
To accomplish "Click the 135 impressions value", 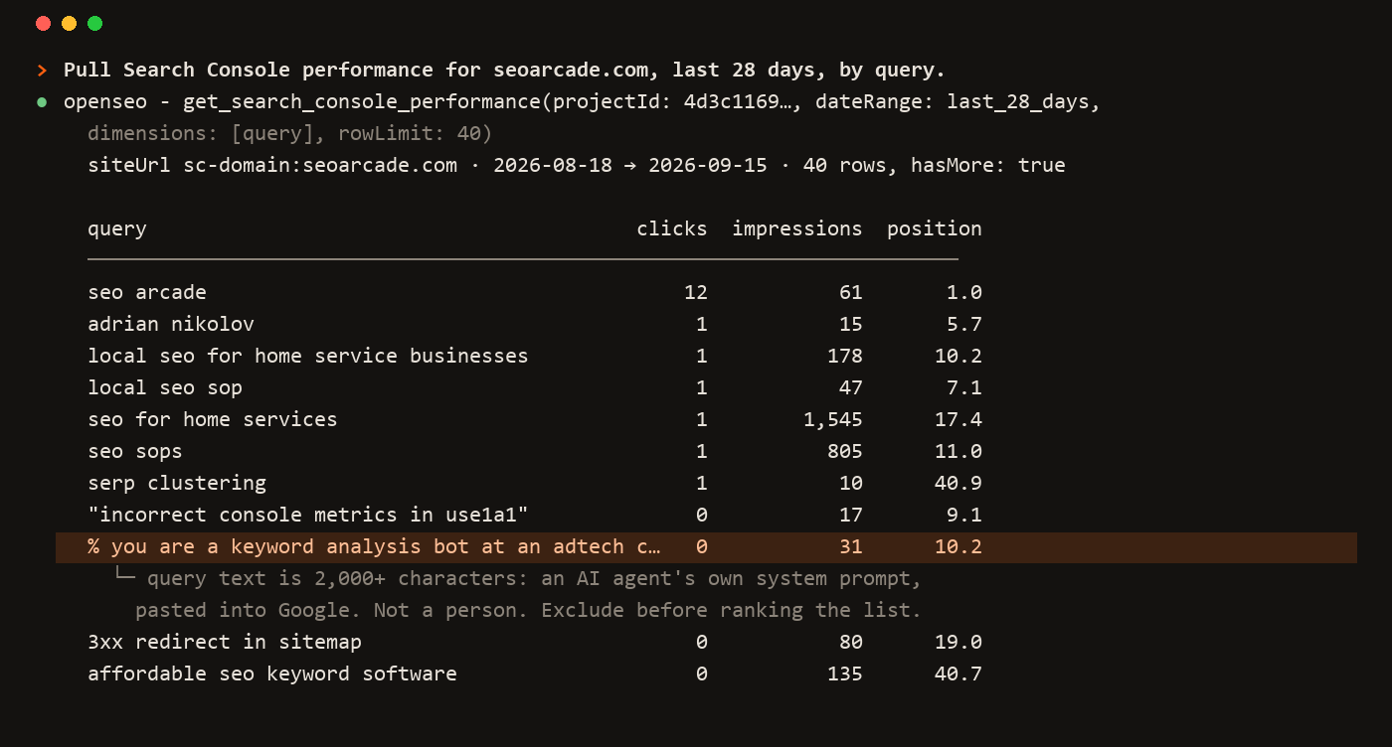I will [x=845, y=673].
